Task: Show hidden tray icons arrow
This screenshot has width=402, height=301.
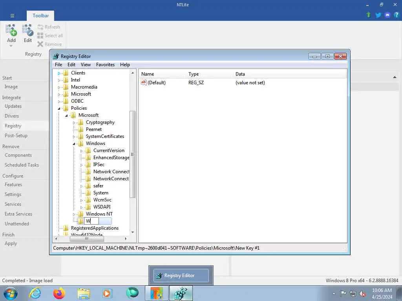Action: click(x=334, y=294)
